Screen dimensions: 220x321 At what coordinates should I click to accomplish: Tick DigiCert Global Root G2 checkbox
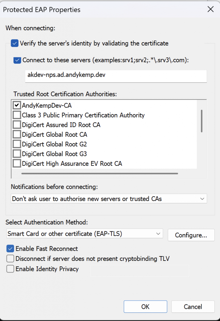17,144
